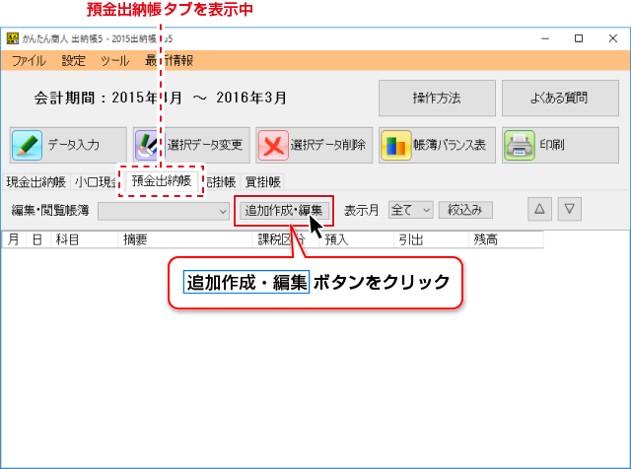Switch to the 現金出納帳 tab
Screen dimensions: 631x469
pyautogui.click(x=35, y=181)
